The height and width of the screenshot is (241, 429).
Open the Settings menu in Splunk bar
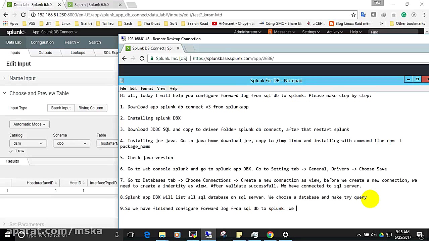click(x=311, y=32)
